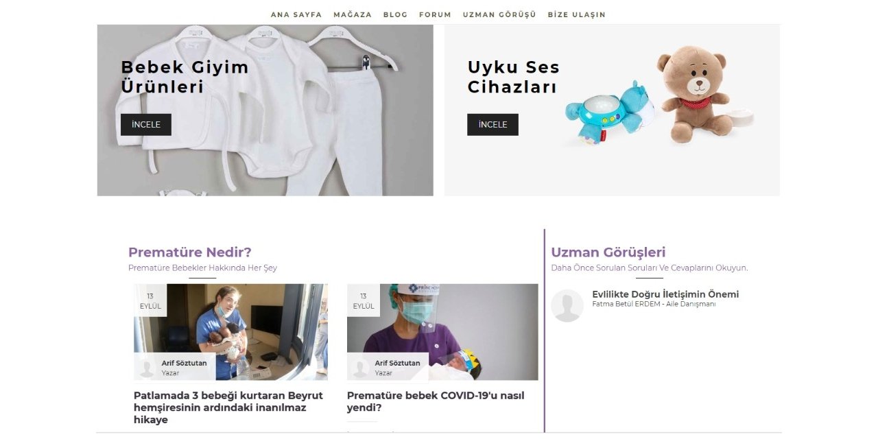
Task: Open the BLOG menu link
Action: [x=395, y=14]
